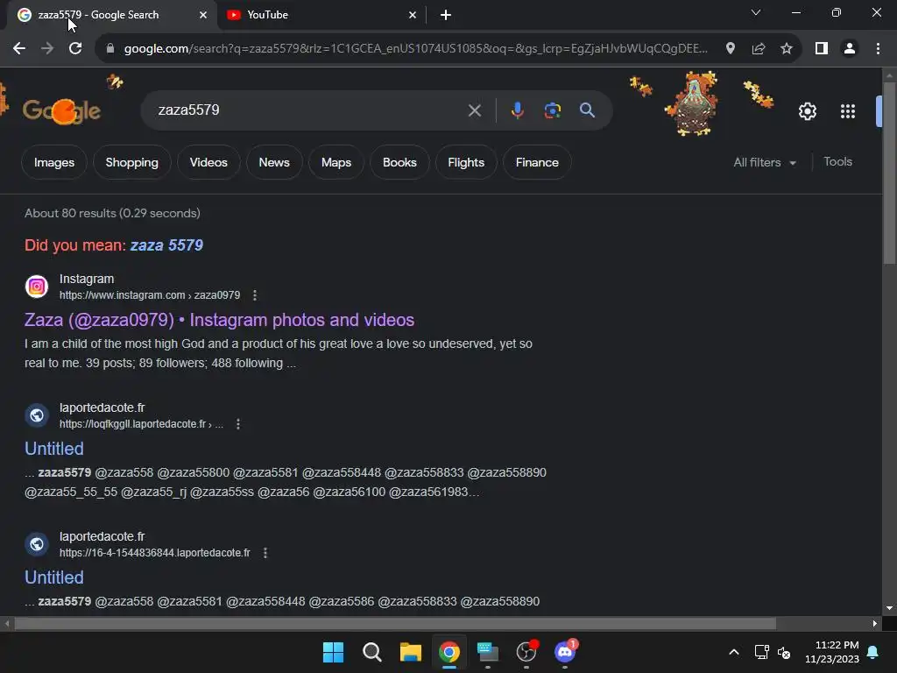Filter results by Images
Viewport: 897px width, 673px height.
[54, 162]
